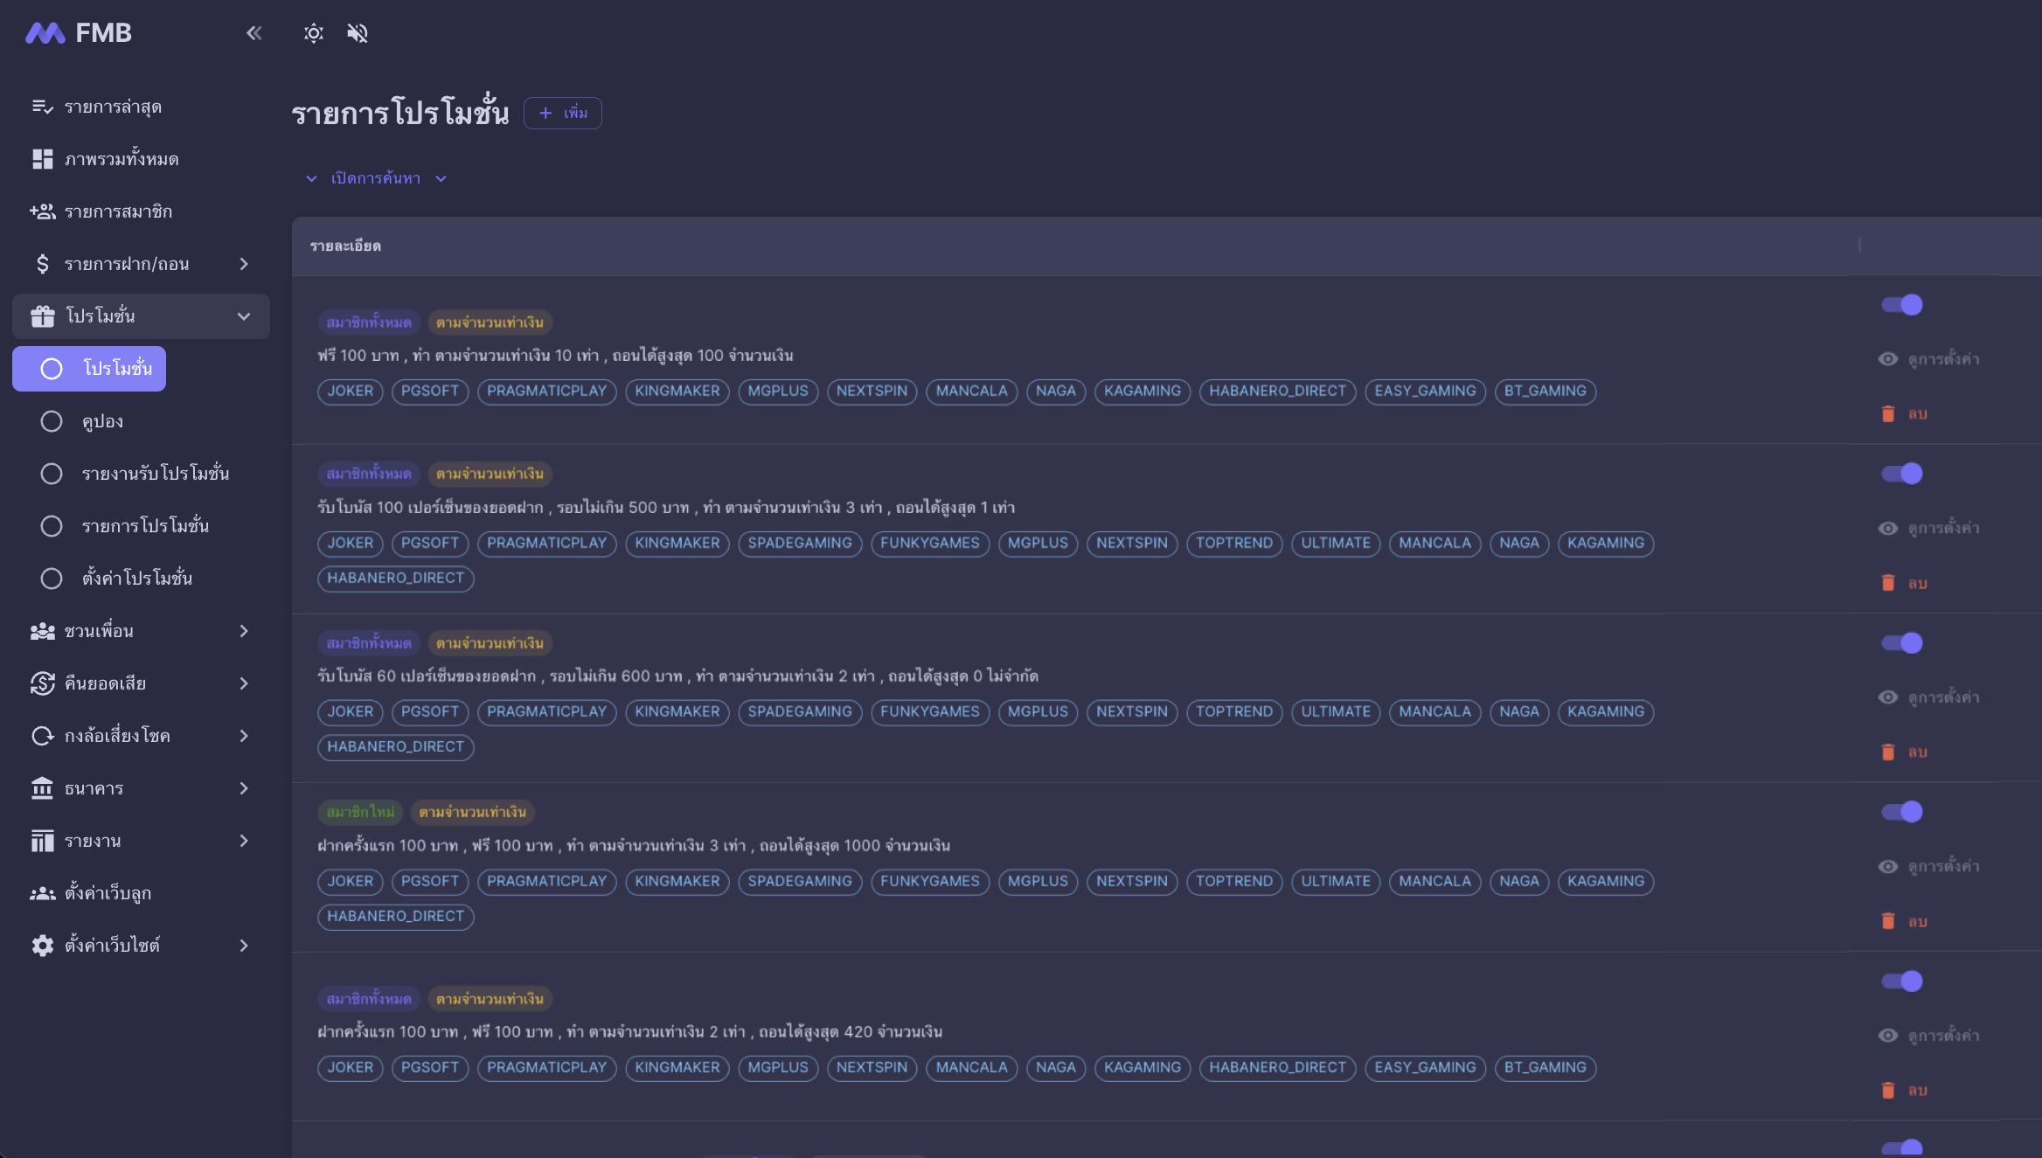Click the dashboard icon ภาพรวมทั้งหมด

point(42,158)
